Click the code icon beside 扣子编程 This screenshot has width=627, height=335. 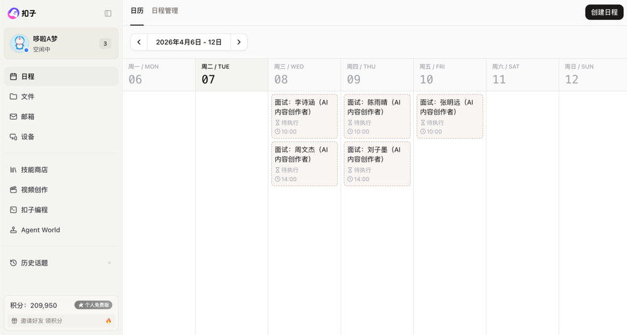[13, 210]
